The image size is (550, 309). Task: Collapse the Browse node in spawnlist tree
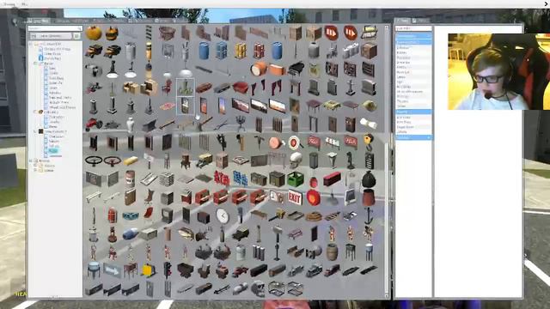pyautogui.click(x=31, y=161)
